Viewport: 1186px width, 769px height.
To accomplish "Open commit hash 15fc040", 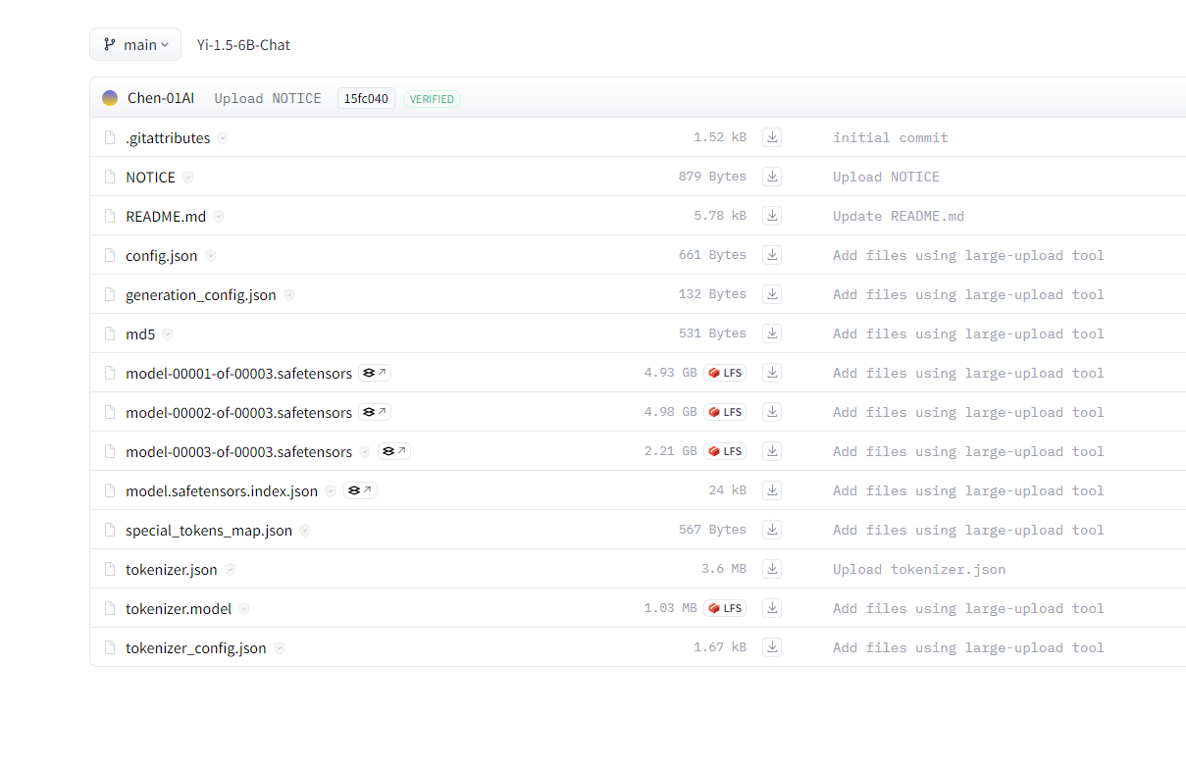I will pyautogui.click(x=366, y=98).
